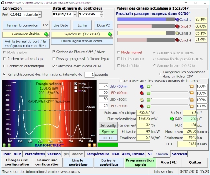Enable Passage progressif à l'heure légale
Viewport: 210px width, 175px height.
(x=54, y=59)
